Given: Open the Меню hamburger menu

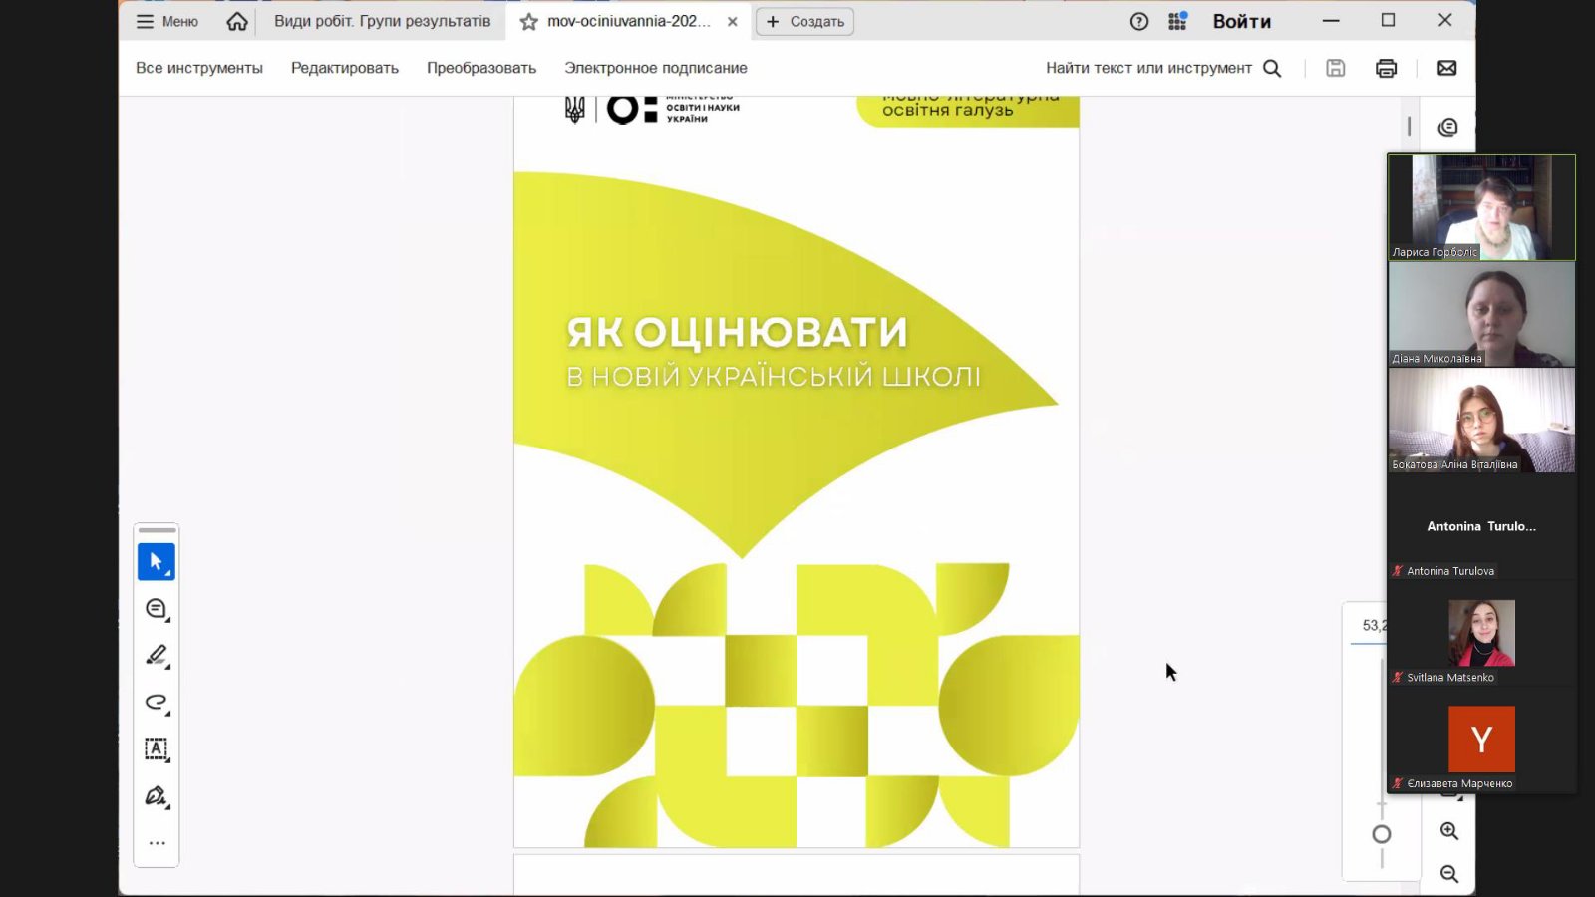Looking at the screenshot, I should point(166,21).
